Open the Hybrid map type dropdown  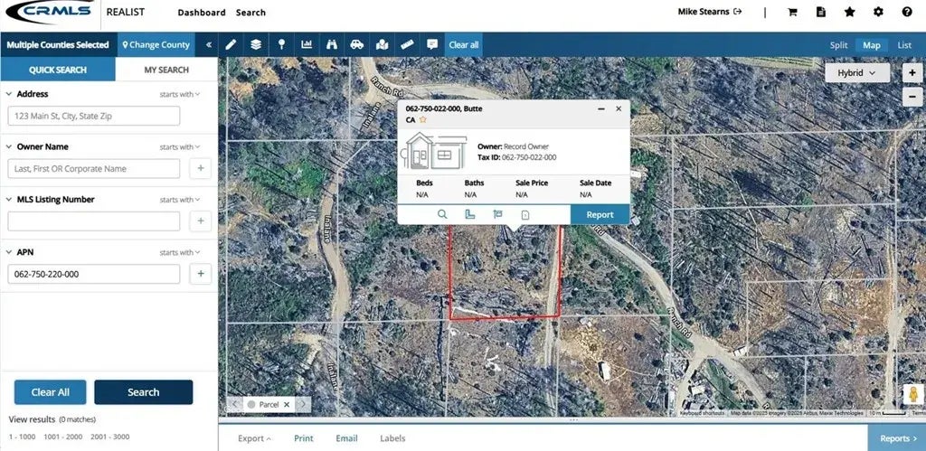856,72
